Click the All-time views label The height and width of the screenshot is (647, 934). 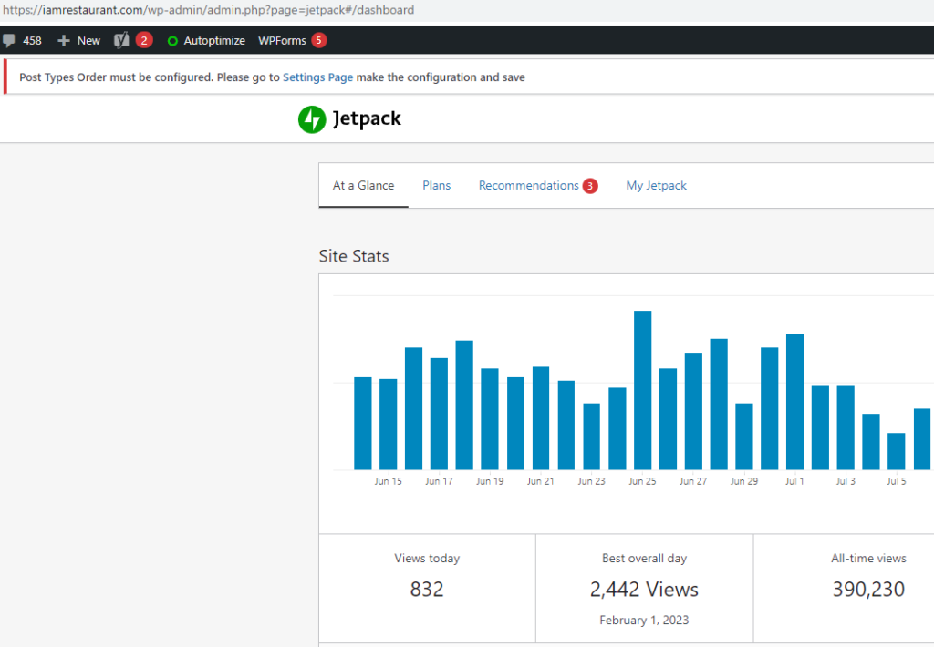(868, 559)
